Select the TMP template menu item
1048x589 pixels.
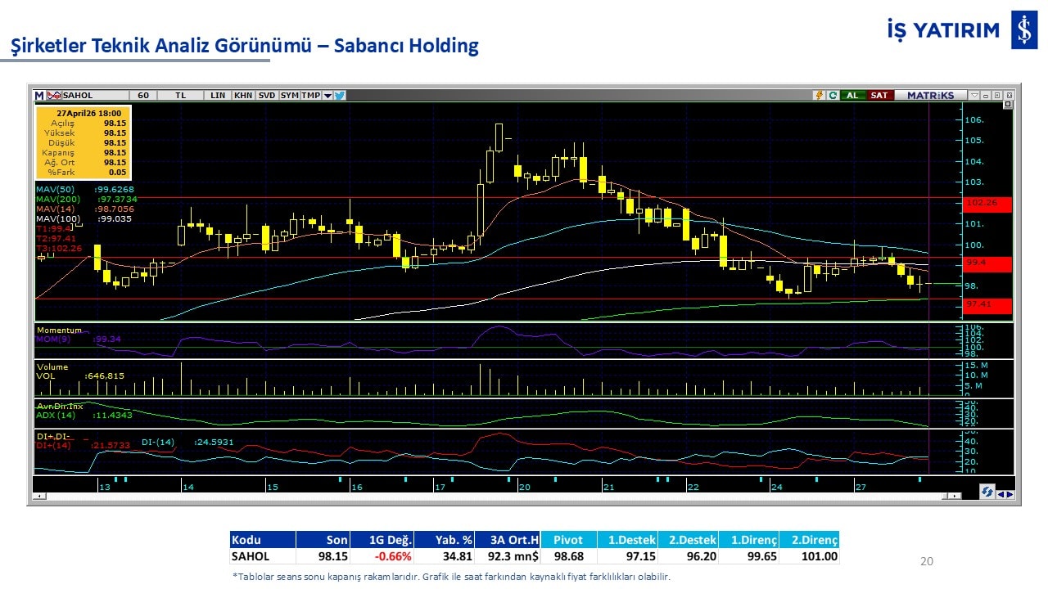point(310,95)
